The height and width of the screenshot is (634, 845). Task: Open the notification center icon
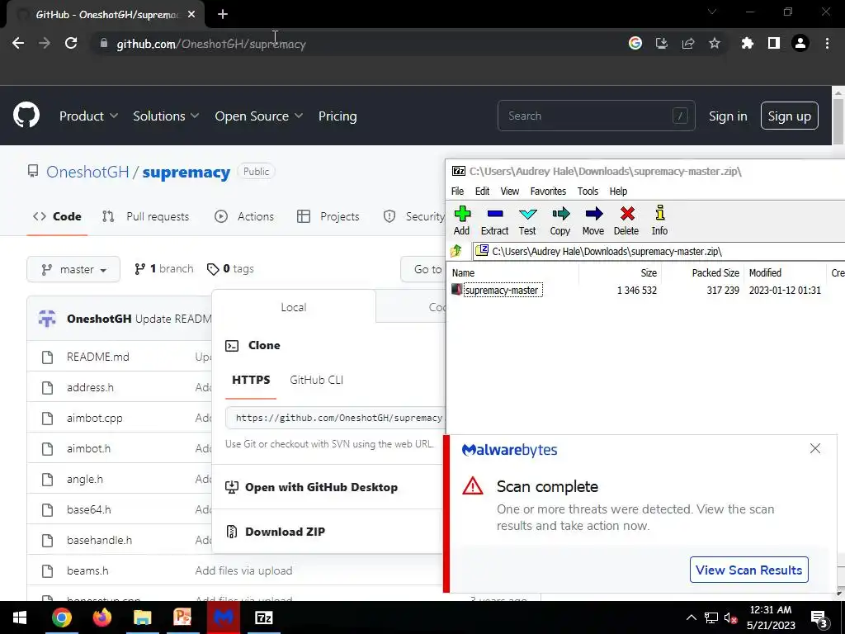coord(819,617)
